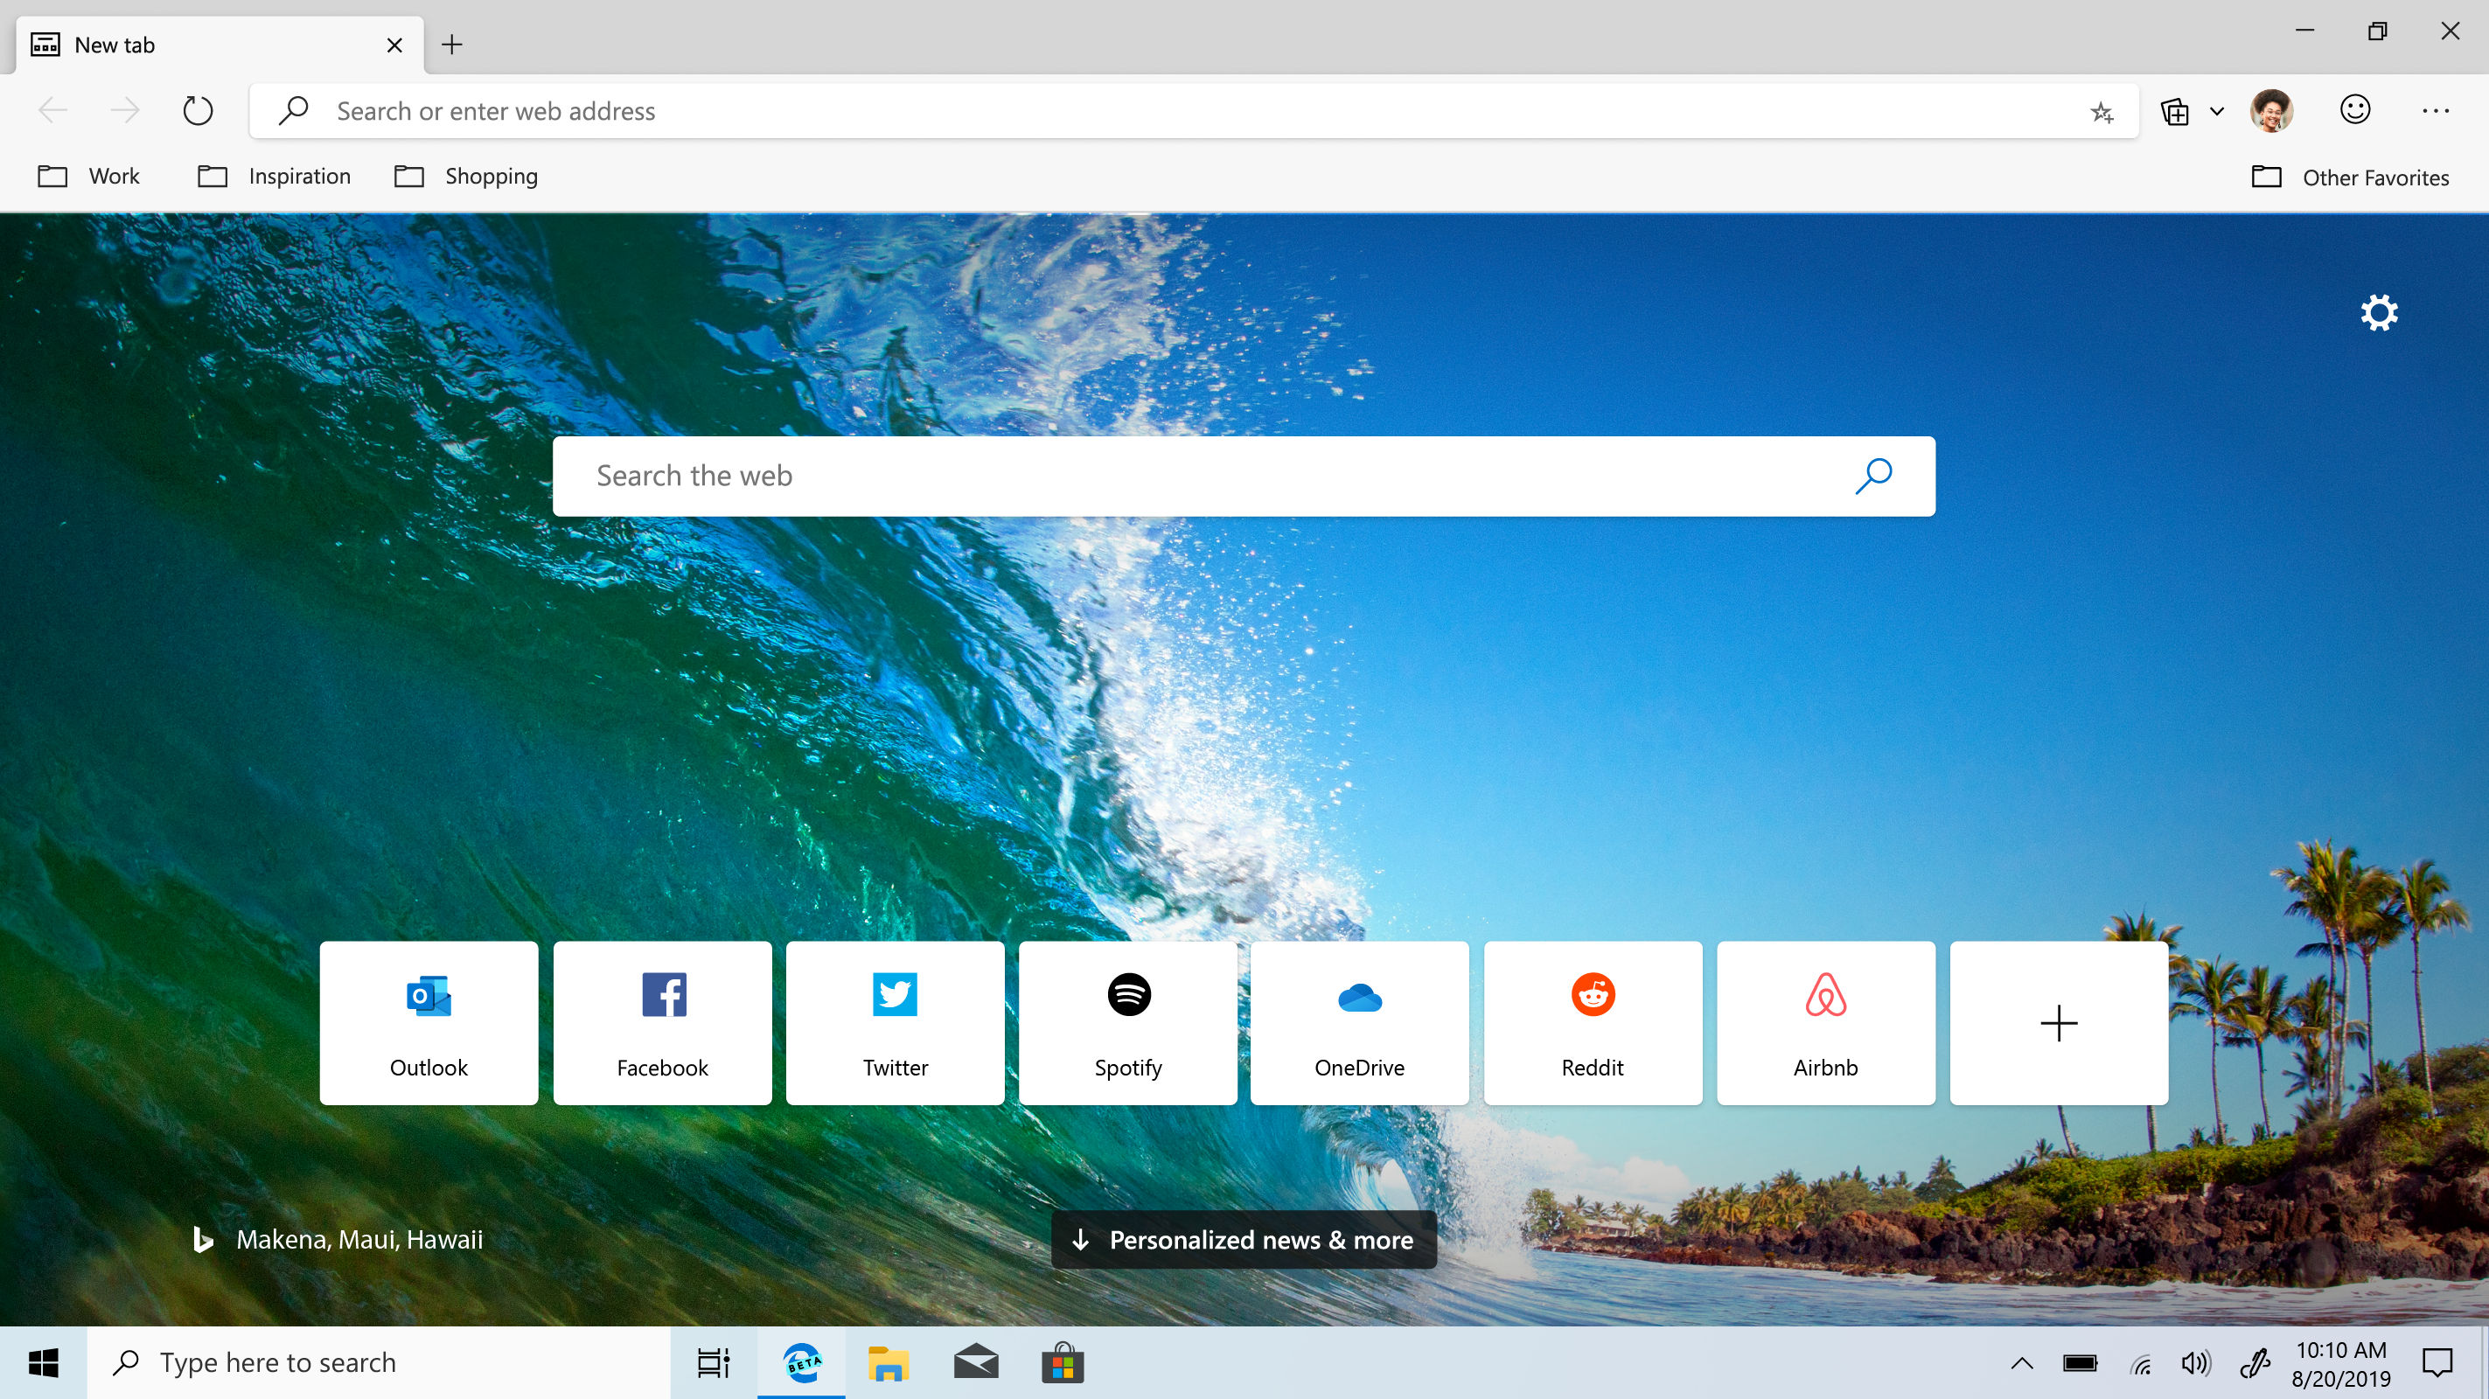2489x1399 pixels.
Task: Open Twitter shortcut tile
Action: tap(894, 1021)
